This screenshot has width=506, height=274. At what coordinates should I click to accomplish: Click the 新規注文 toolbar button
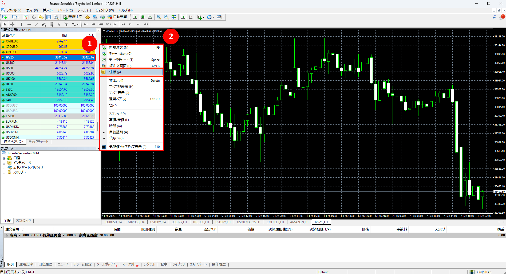[73, 17]
